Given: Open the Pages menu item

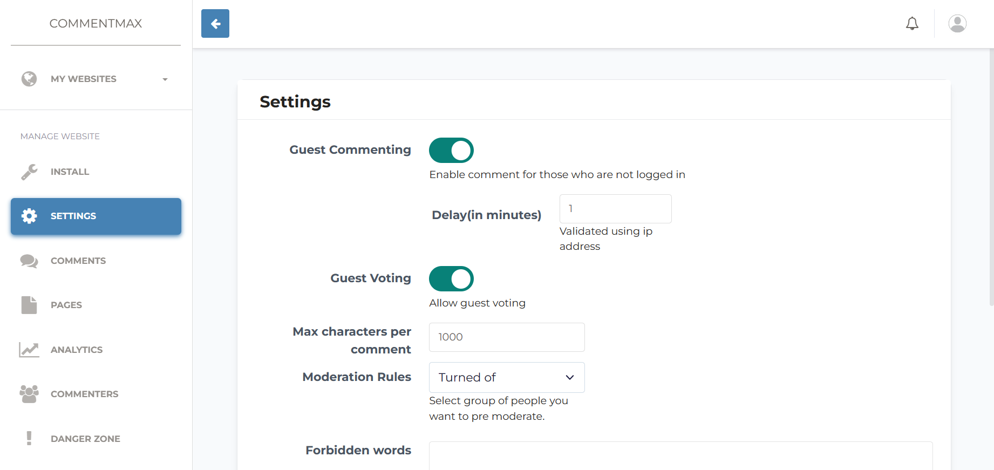Looking at the screenshot, I should click(96, 305).
